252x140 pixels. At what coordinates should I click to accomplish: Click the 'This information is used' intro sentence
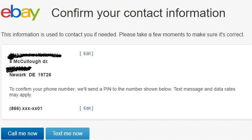click(123, 35)
